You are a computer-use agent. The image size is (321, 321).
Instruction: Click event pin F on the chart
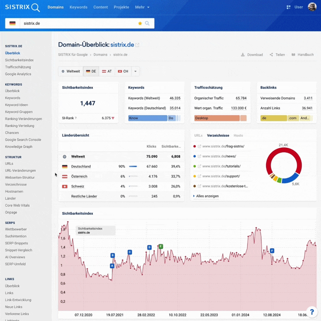272,251
